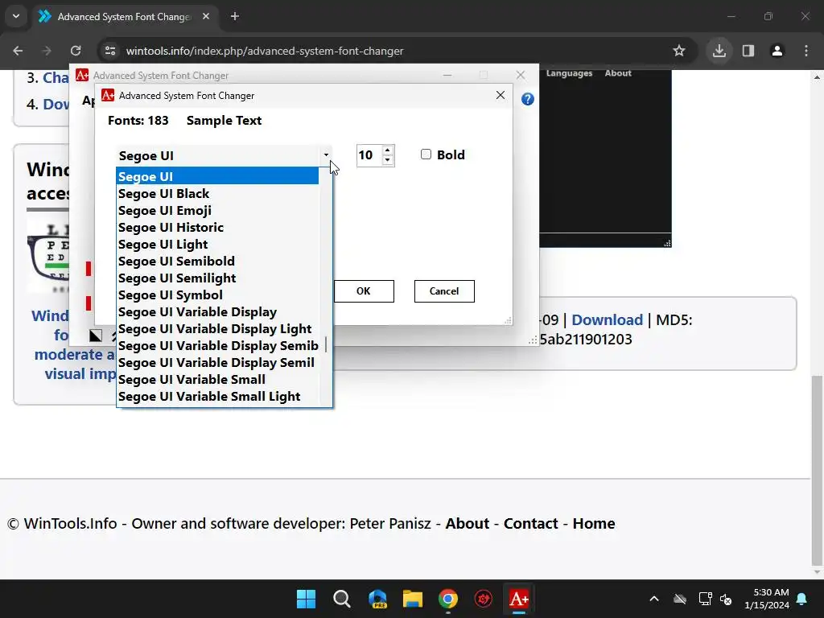Select Segoe UI Variable Display Semib entry
The image size is (824, 618).
pyautogui.click(x=217, y=346)
